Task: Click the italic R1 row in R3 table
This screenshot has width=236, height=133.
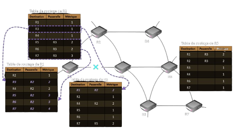Action: pos(95,90)
